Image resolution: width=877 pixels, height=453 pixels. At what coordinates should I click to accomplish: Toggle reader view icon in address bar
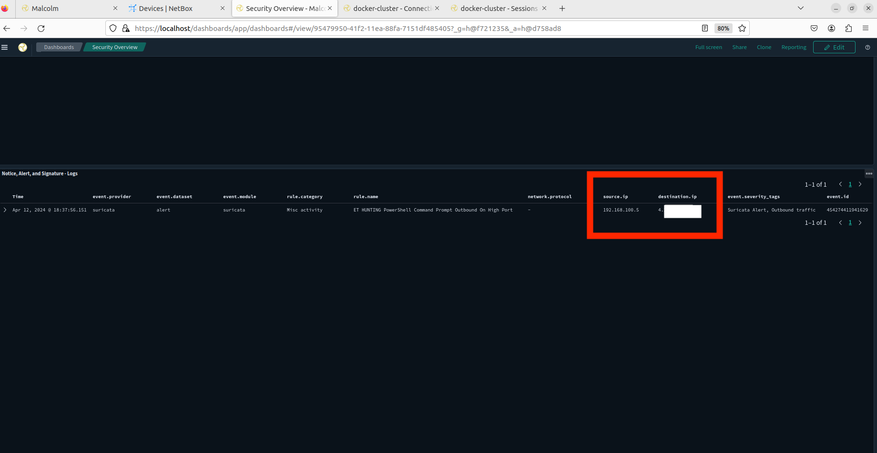[705, 29]
